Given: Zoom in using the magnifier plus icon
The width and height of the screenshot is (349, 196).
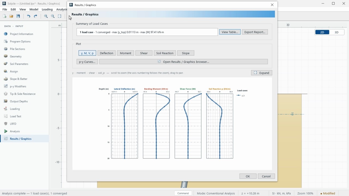Looking at the screenshot, I should 46,16.
